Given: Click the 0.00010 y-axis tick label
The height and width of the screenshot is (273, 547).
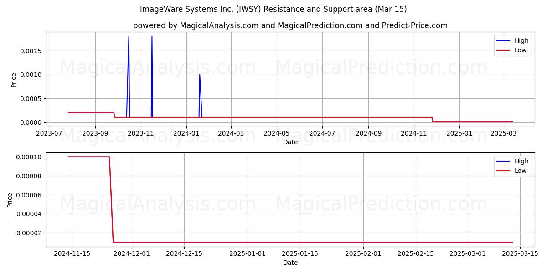Looking at the screenshot, I should click(29, 157).
